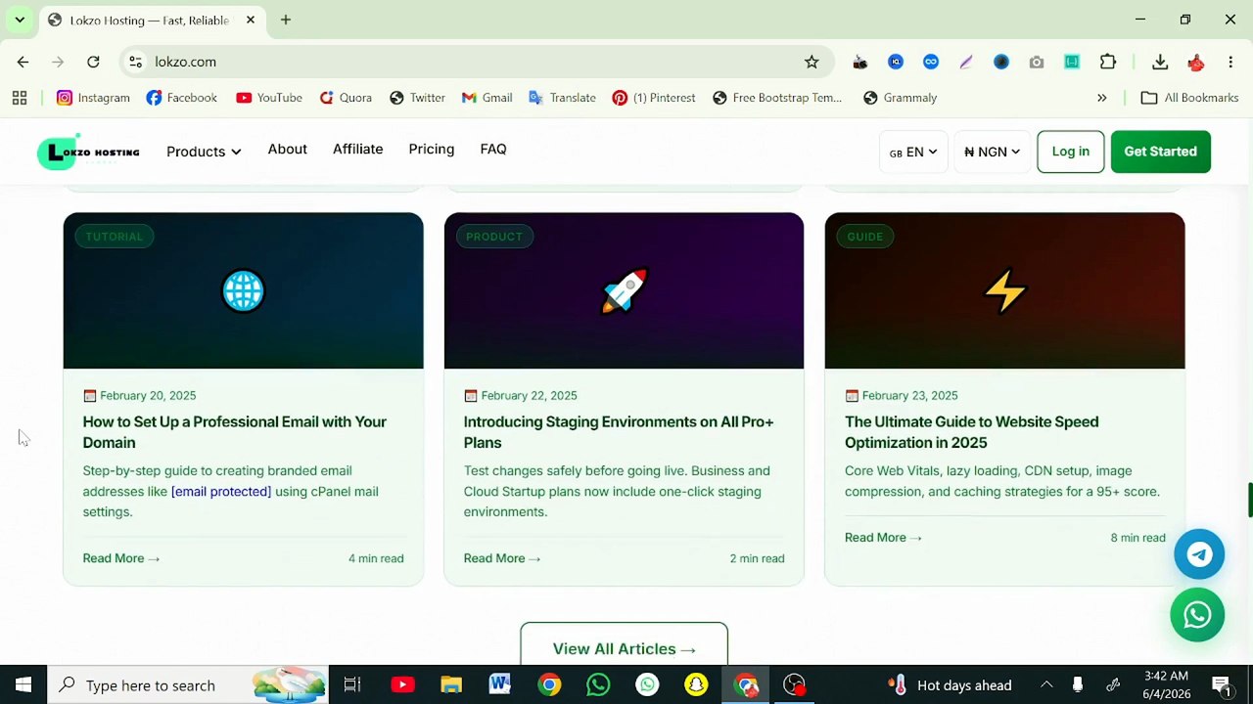Open Chrome three-dot menu
The height and width of the screenshot is (704, 1253).
click(1230, 62)
